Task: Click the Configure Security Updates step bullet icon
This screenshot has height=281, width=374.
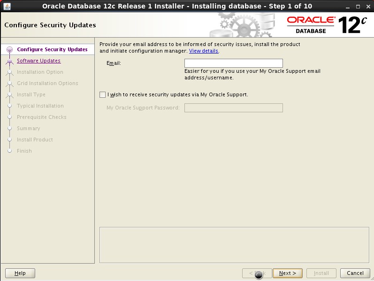Action: click(x=9, y=49)
